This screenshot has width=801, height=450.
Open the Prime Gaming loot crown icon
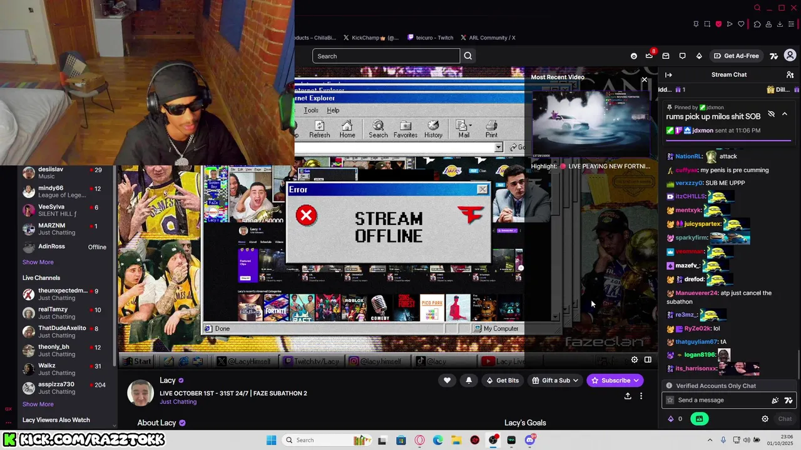[x=650, y=56]
